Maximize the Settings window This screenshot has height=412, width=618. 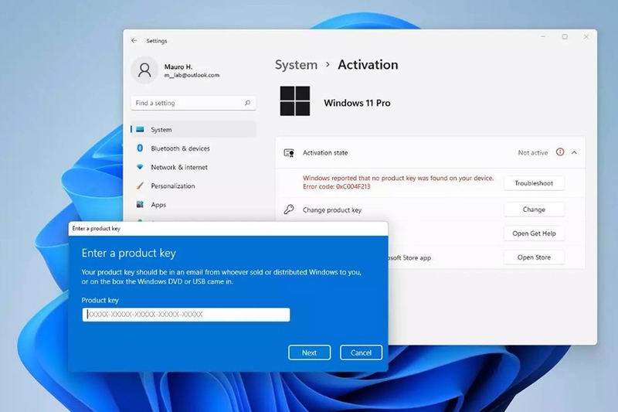click(x=565, y=36)
